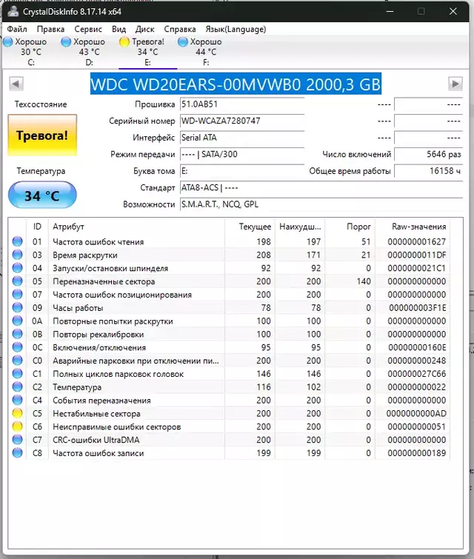Close the CrystalDiskInfo window
The image size is (474, 559).
tap(453, 11)
